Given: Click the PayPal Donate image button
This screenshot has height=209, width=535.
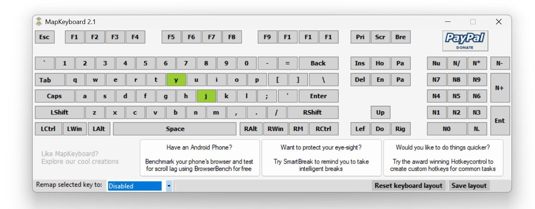Looking at the screenshot, I should 465,40.
